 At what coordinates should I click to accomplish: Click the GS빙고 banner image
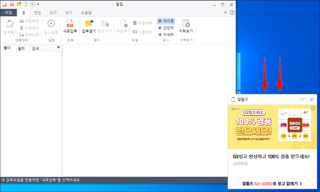[x=272, y=127]
